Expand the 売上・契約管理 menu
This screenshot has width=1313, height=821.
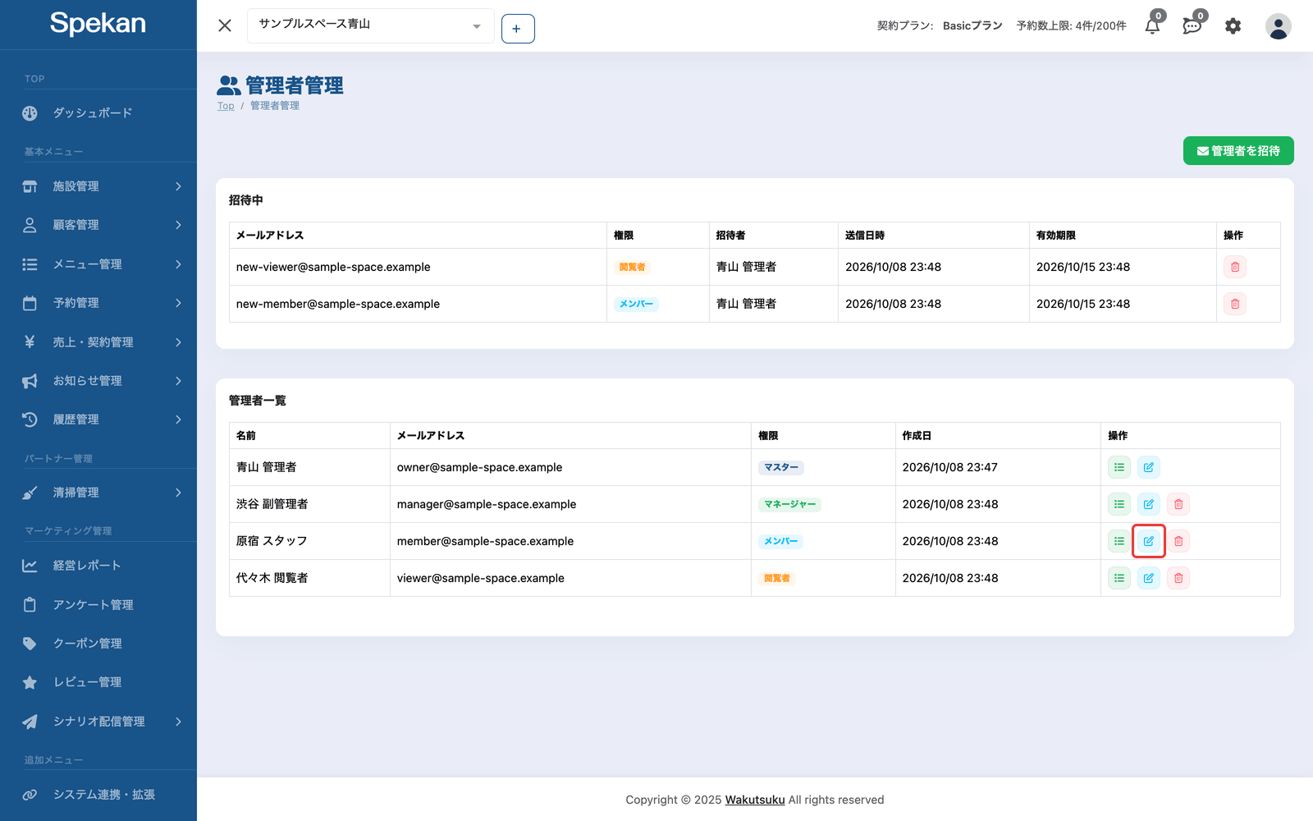click(98, 342)
